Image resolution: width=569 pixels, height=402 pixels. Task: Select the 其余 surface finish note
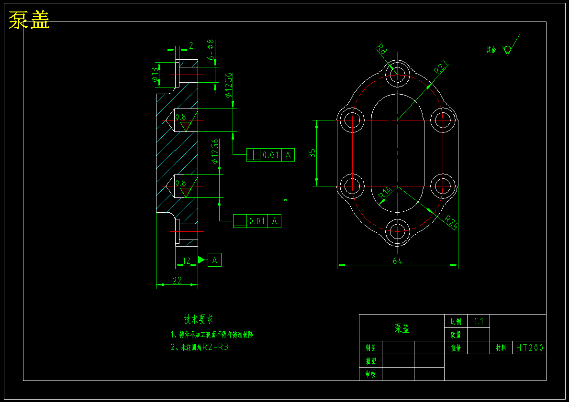point(491,50)
